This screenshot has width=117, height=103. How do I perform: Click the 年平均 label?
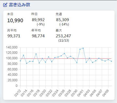(36, 30)
